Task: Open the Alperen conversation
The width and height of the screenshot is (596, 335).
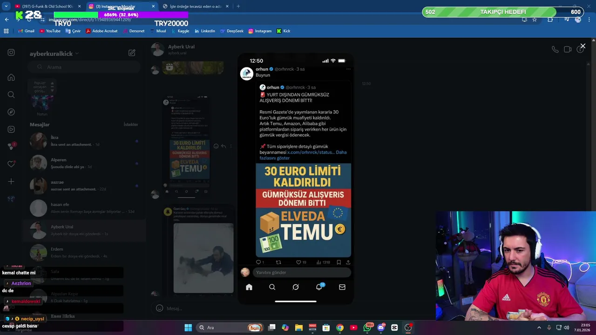Action: 84,163
